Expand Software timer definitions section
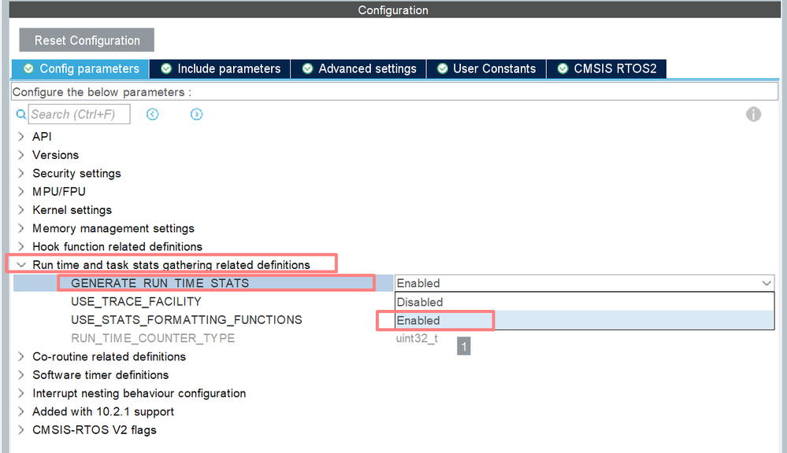Image resolution: width=787 pixels, height=453 pixels. (21, 375)
